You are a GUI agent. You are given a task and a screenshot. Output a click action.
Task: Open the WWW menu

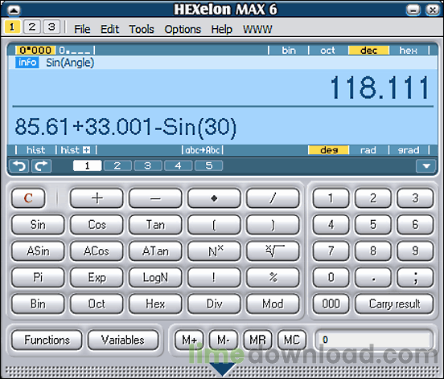click(x=257, y=29)
